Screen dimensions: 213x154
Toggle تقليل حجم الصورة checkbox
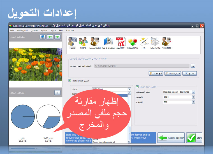pos(137,87)
